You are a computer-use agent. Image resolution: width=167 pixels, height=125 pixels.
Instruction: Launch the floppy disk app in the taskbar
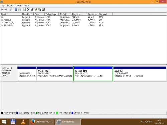pos(13,122)
